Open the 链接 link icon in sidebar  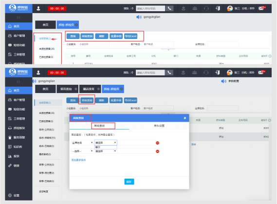[x=10, y=166]
